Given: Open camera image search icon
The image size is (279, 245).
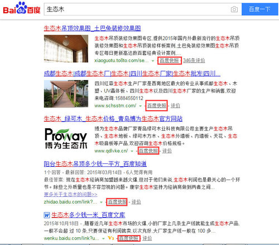Looking at the screenshot, I should click(234, 10).
